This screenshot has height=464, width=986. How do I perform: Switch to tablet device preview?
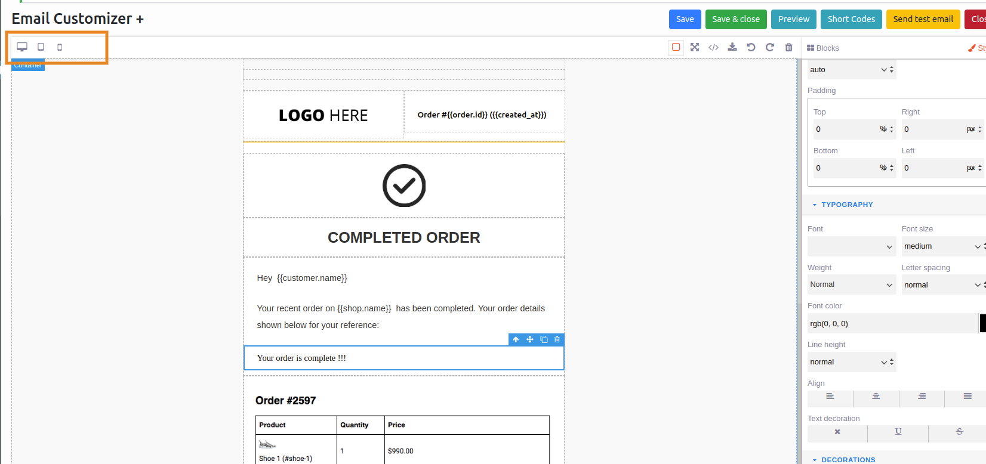[41, 47]
